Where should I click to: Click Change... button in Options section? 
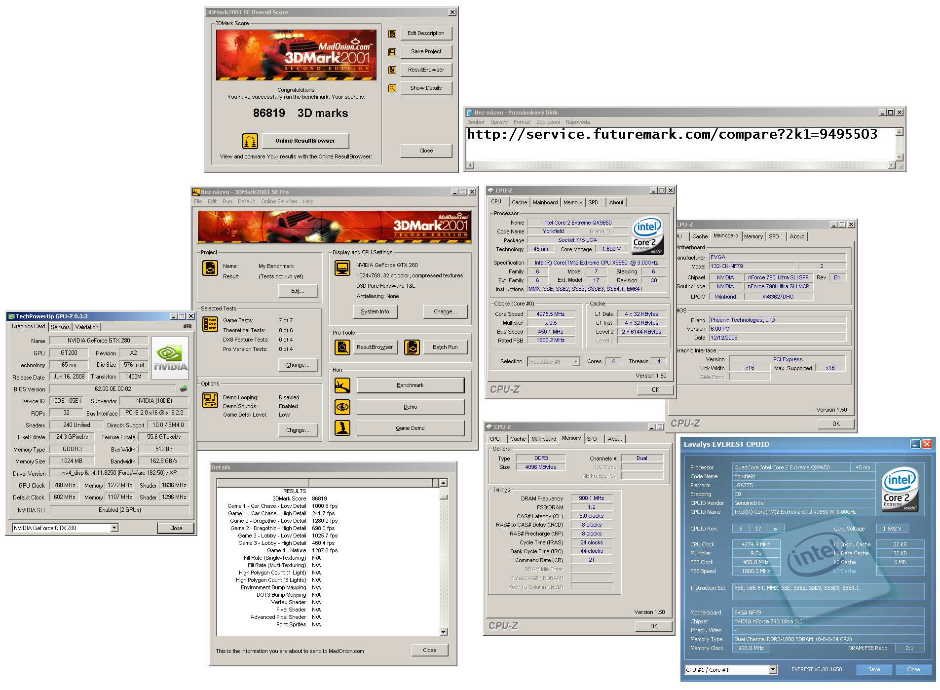[298, 430]
